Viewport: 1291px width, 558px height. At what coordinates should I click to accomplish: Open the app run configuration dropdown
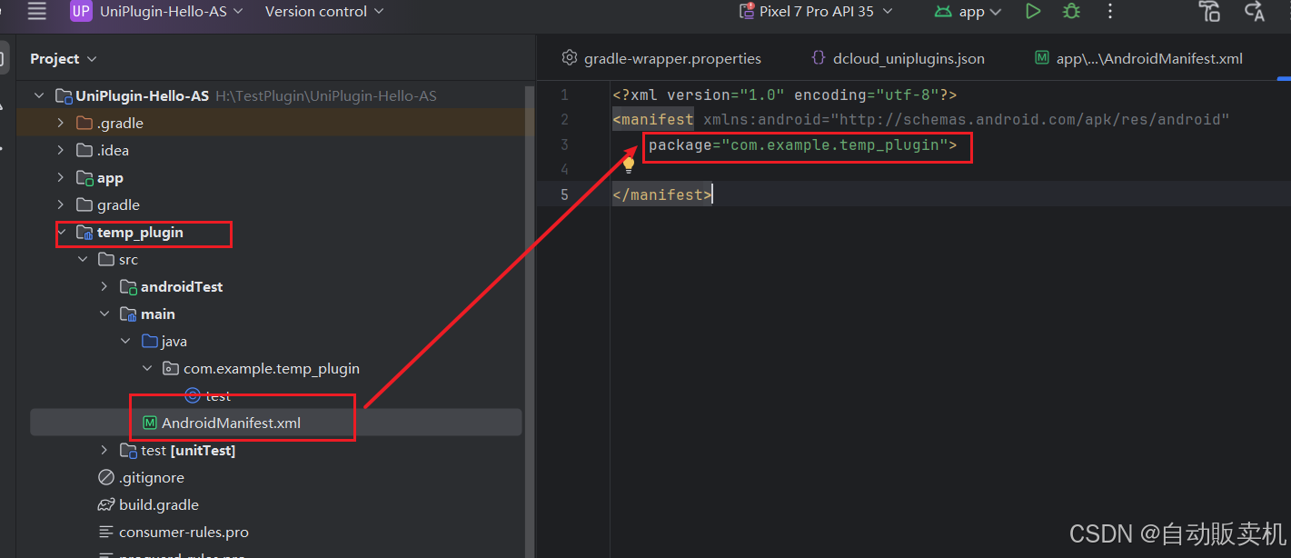tap(968, 11)
